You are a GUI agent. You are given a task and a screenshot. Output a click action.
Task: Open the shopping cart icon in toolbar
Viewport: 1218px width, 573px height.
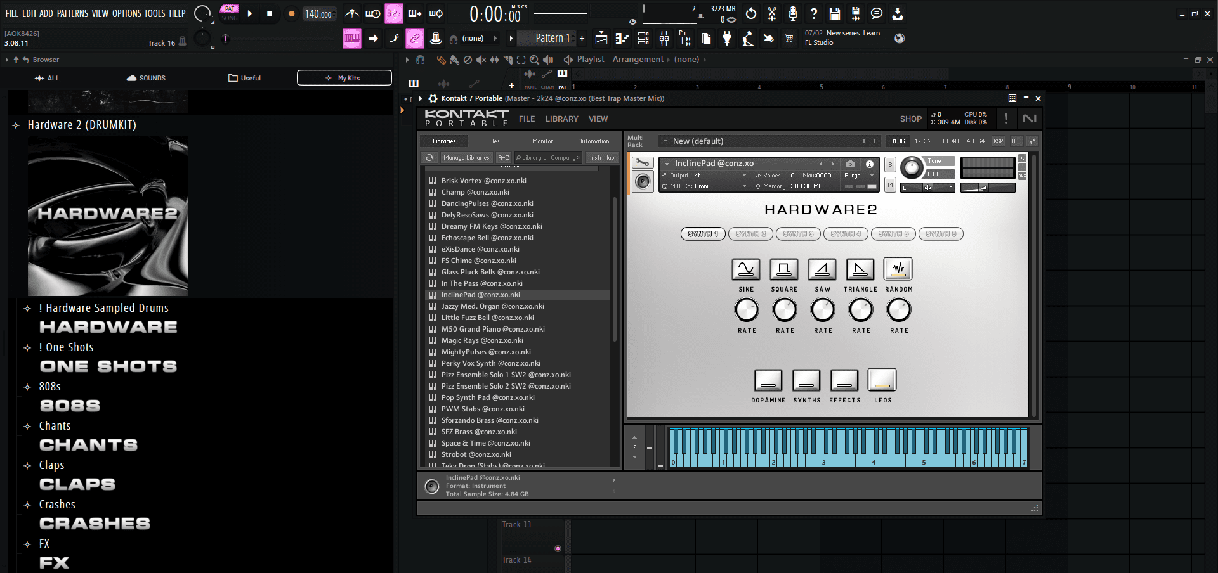[789, 39]
